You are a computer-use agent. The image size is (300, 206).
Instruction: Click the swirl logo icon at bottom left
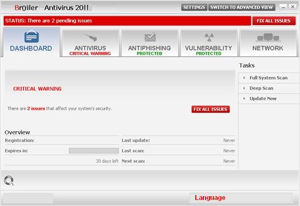(9, 180)
